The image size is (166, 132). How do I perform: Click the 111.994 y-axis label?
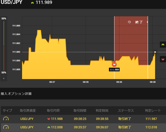[x=16, y=34]
